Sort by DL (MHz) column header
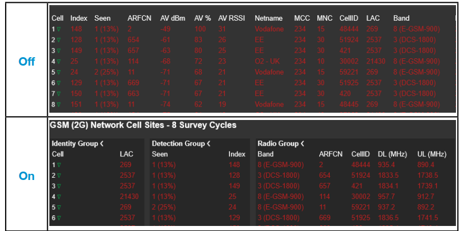The image size is (461, 231). pyautogui.click(x=392, y=154)
